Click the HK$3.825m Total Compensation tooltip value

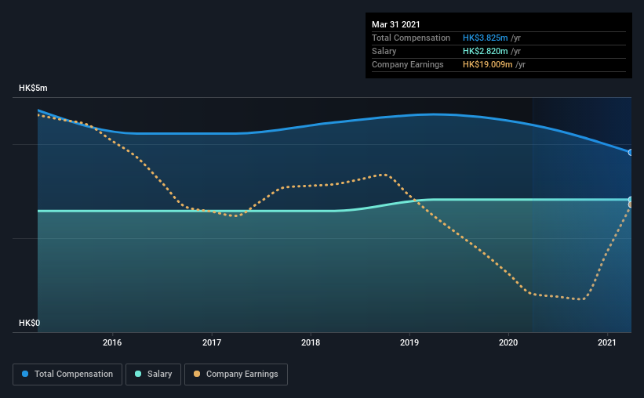coord(485,38)
